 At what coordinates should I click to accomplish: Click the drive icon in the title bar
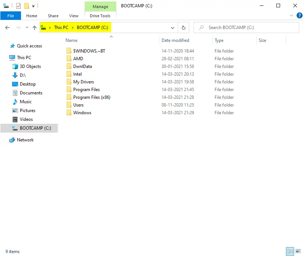click(x=6, y=6)
